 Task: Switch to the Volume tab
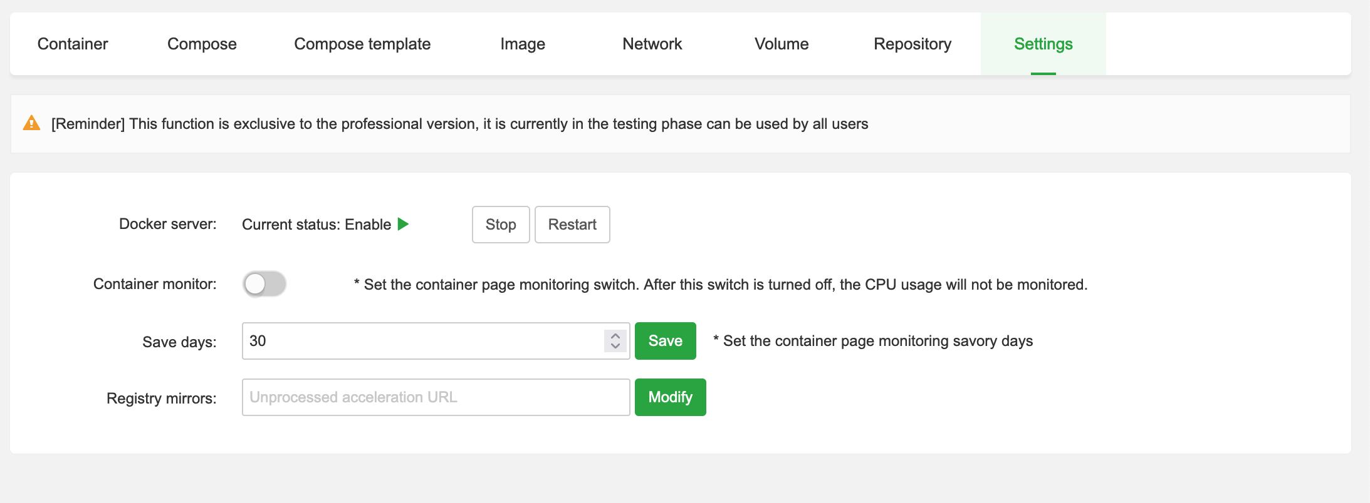[782, 44]
